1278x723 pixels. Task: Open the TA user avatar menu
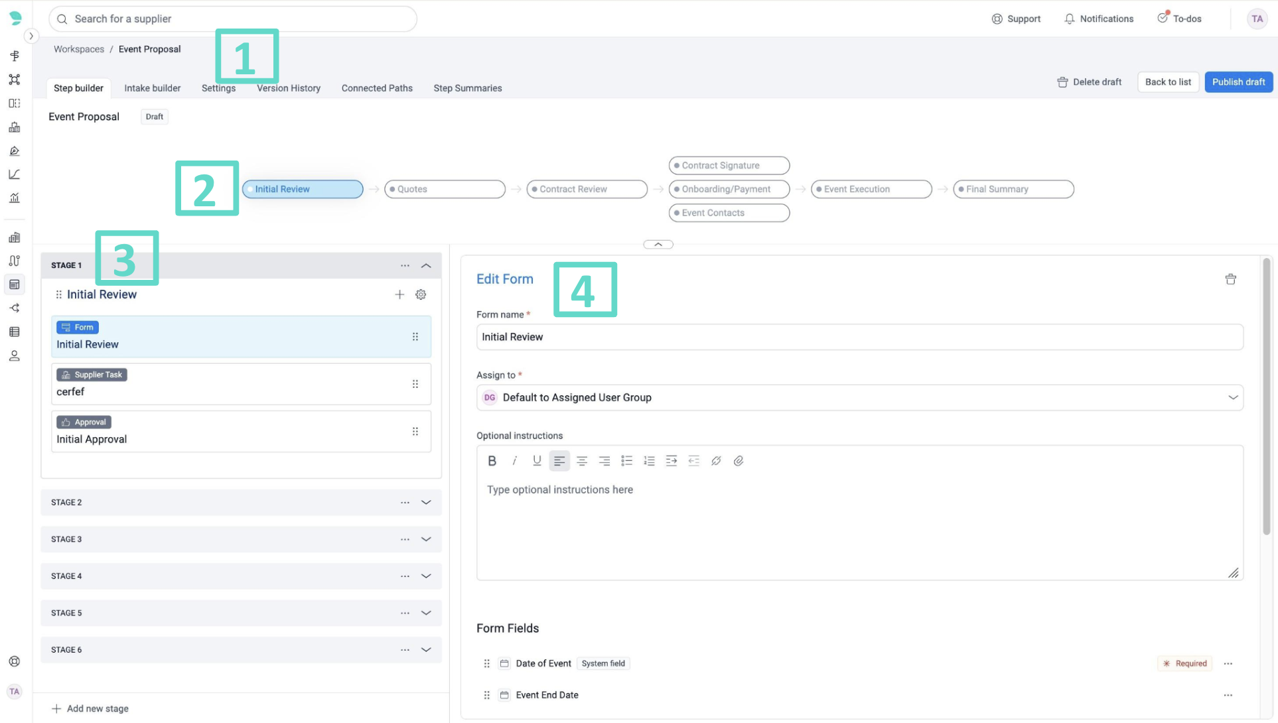tap(1257, 19)
